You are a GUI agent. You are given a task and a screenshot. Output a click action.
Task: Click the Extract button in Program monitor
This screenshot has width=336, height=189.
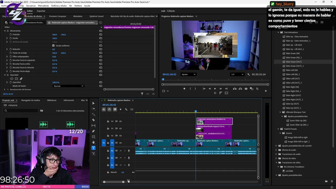tap(240, 89)
